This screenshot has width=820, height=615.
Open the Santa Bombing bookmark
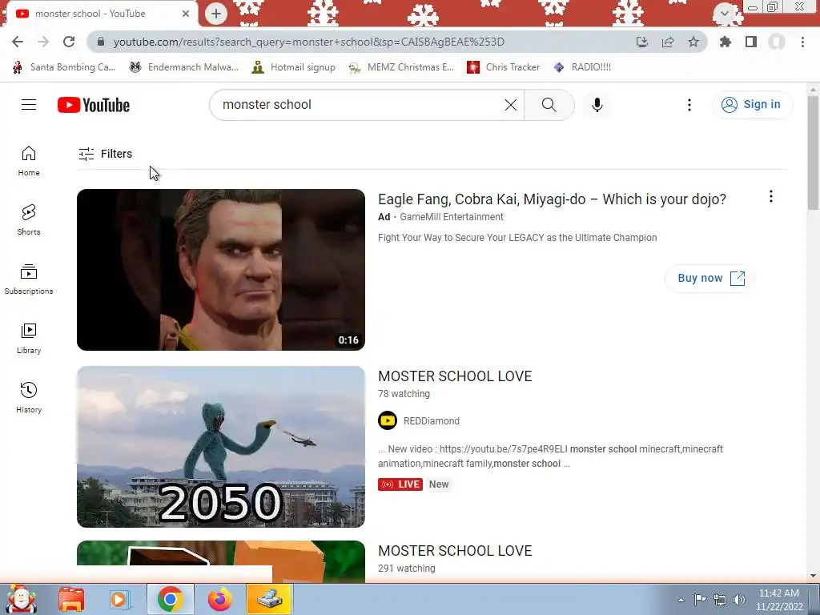pos(63,67)
